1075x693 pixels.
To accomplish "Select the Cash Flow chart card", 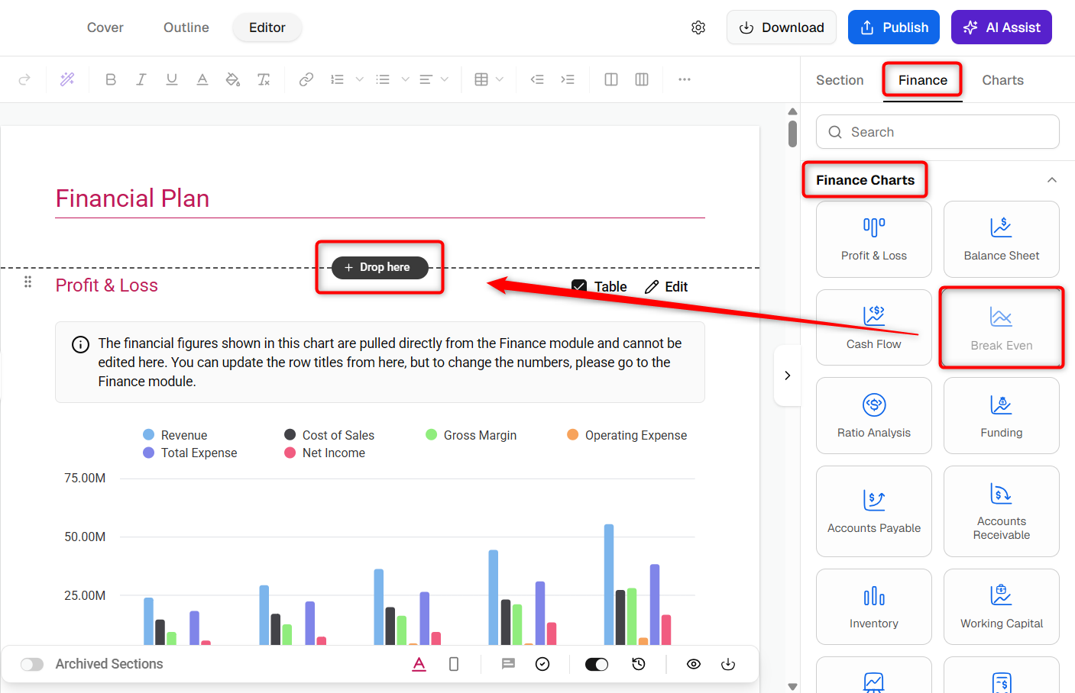I will [874, 327].
